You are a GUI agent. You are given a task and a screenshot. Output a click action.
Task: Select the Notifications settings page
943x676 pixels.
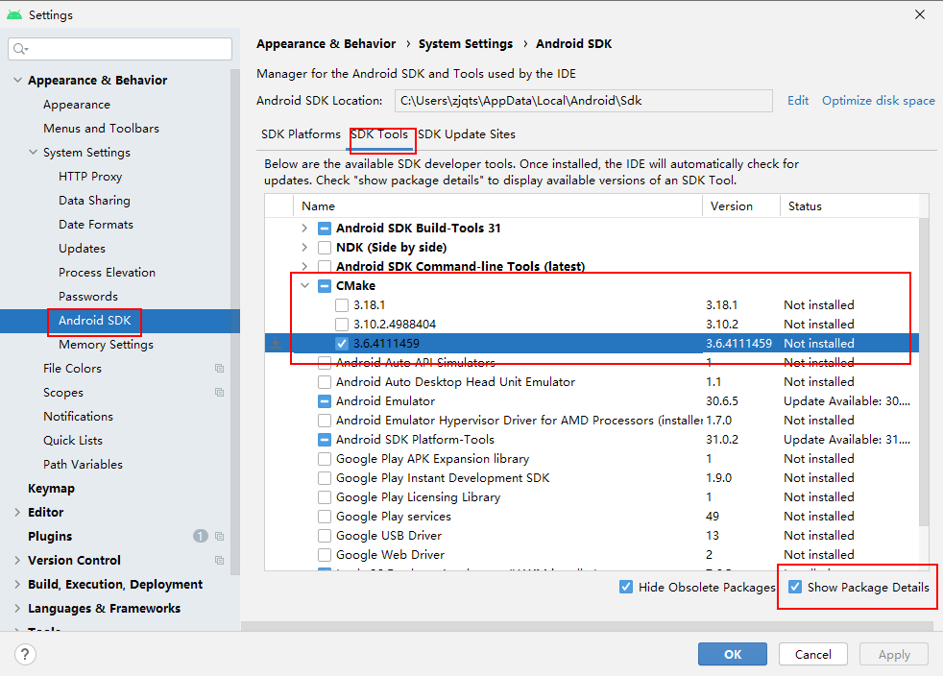[x=78, y=416]
